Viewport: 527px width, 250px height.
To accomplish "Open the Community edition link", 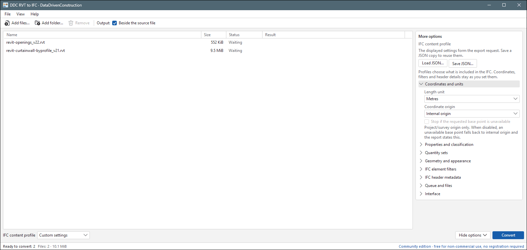I will click(x=461, y=246).
